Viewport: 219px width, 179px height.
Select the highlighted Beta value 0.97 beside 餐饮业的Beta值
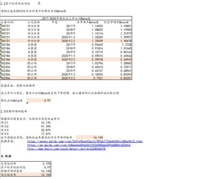[39, 101]
